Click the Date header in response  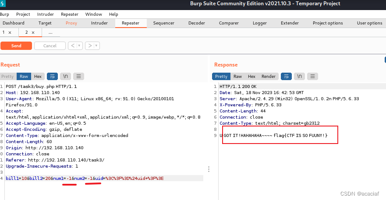[262, 93]
